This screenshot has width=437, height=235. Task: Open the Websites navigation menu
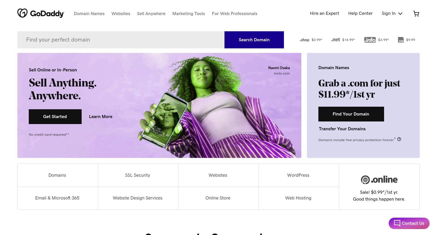coord(121,14)
